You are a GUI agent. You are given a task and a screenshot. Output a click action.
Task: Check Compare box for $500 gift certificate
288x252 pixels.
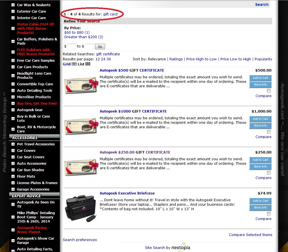269,91
